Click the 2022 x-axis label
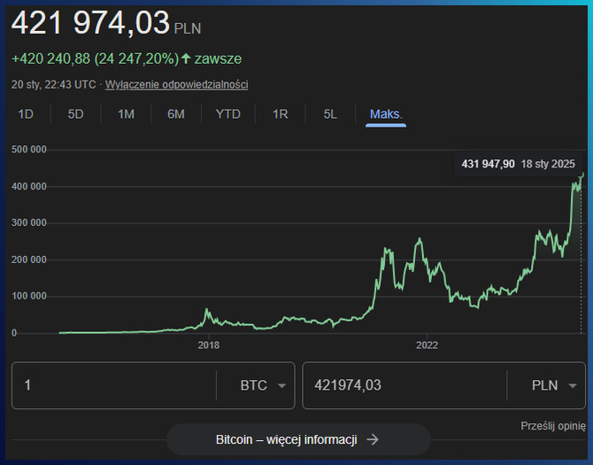The width and height of the screenshot is (593, 465). coord(427,345)
